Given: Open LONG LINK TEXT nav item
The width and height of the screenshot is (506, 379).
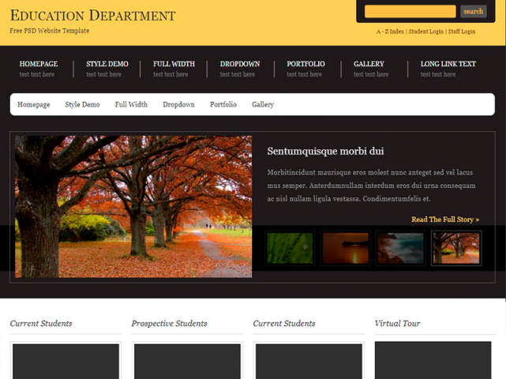Looking at the screenshot, I should (448, 64).
